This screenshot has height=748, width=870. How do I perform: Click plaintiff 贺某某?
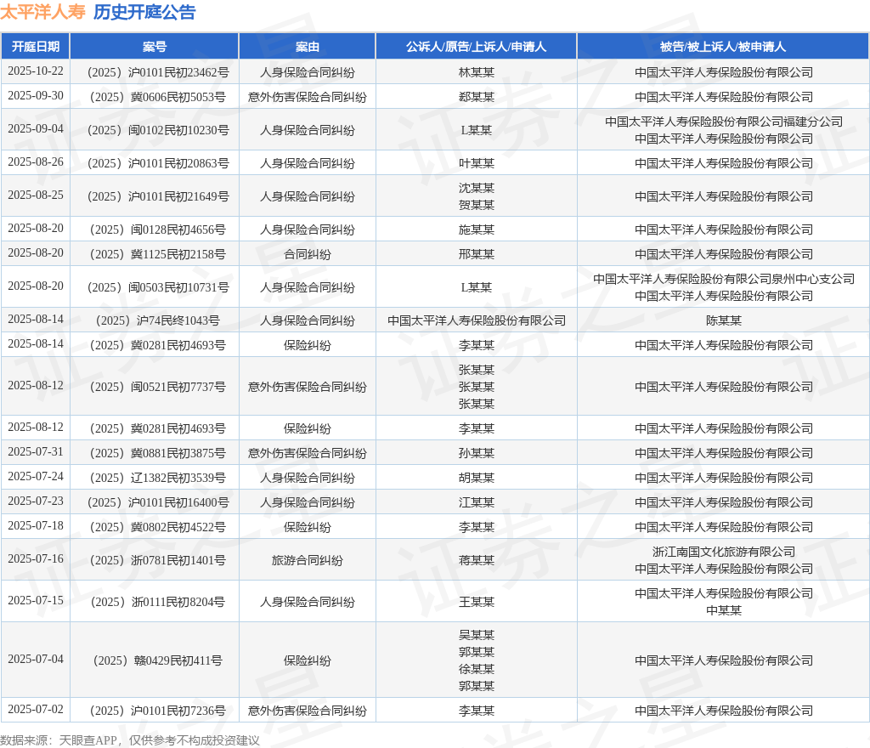pyautogui.click(x=477, y=206)
